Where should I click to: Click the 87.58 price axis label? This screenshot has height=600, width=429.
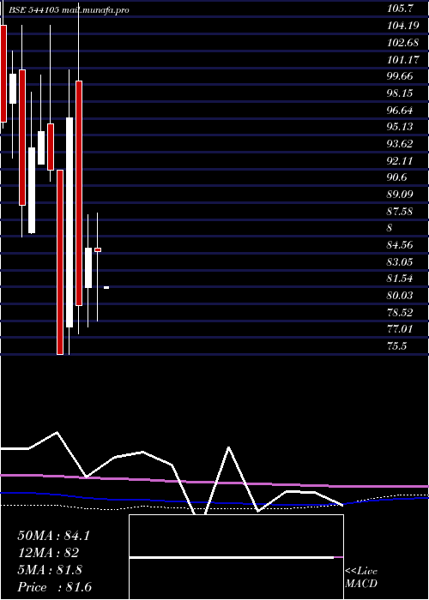pyautogui.click(x=400, y=211)
